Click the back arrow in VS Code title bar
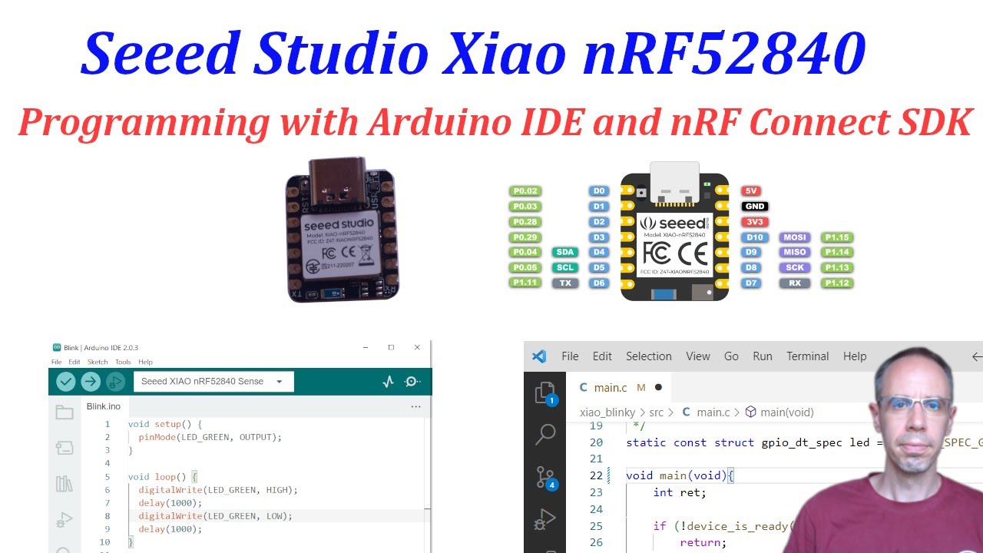This screenshot has width=983, height=553. (x=977, y=356)
